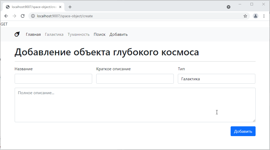The height and width of the screenshot is (150, 270).
Task: Click inside the Полное описание textarea
Action: click(135, 105)
